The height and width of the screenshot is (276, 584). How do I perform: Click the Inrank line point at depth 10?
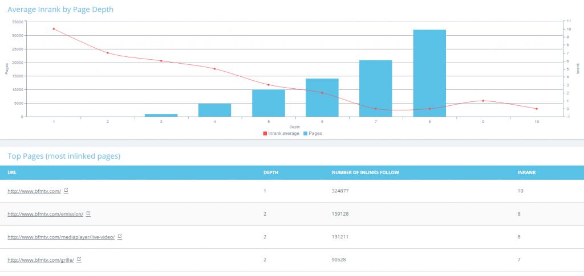click(537, 109)
